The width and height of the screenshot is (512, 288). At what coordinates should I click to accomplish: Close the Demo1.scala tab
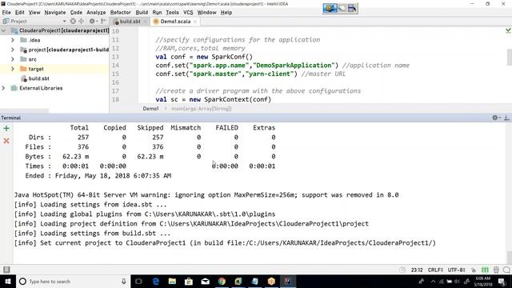[195, 22]
